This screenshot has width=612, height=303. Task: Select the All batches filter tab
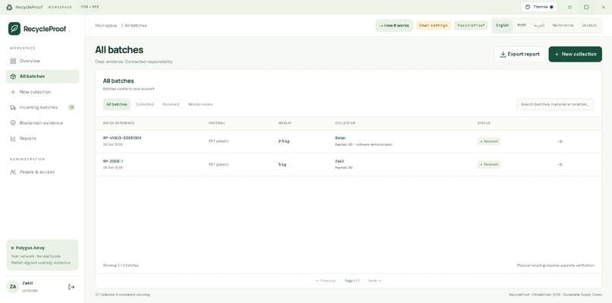click(x=117, y=104)
